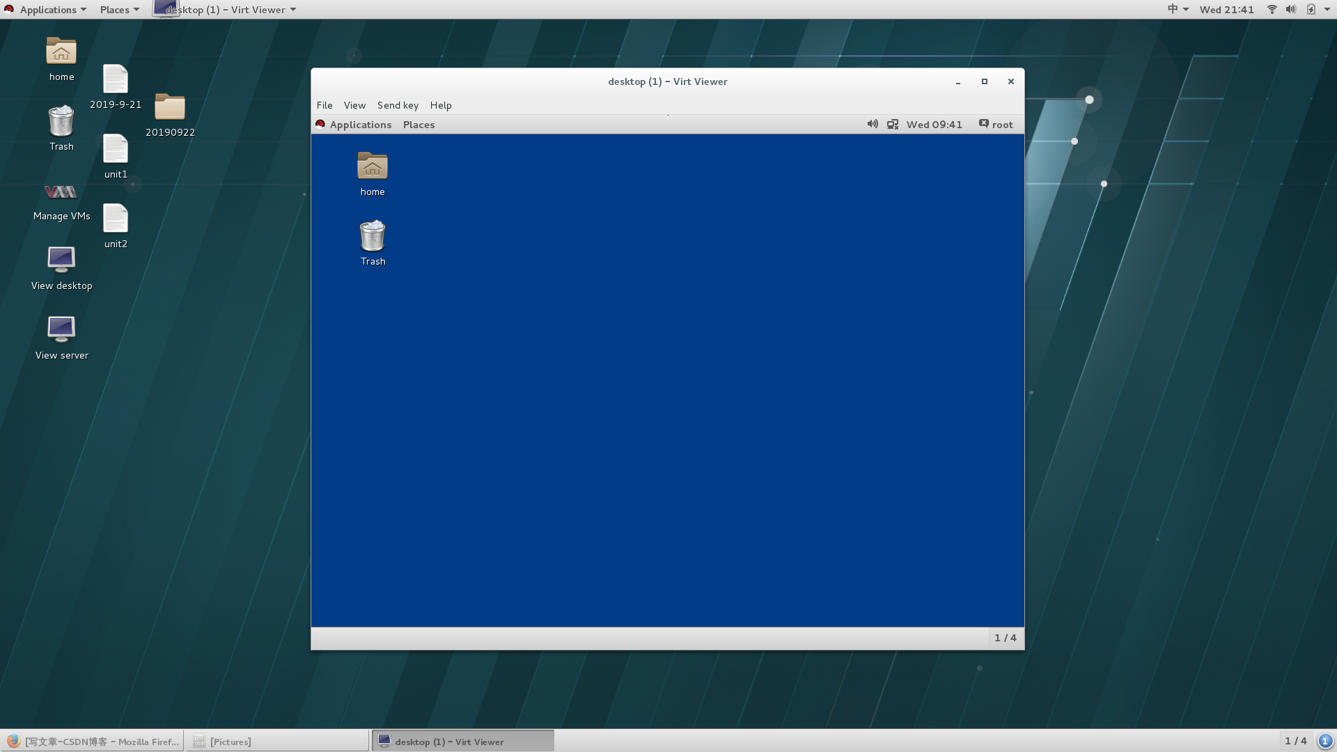Open the Chinese input method dropdown
This screenshot has width=1337, height=752.
pyautogui.click(x=1178, y=10)
